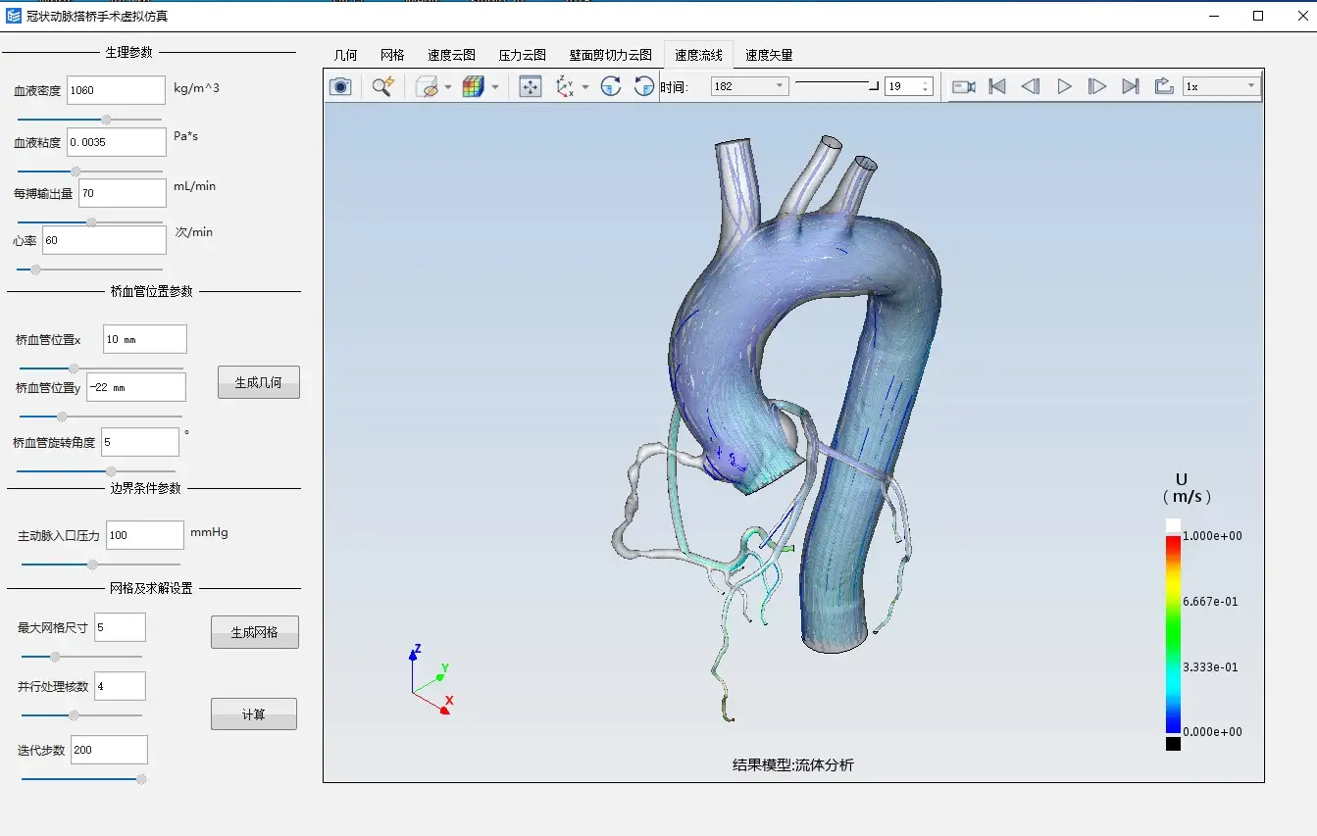1317x836 pixels.
Task: Edit the 每搏输出量 field showing 70
Action: (122, 193)
